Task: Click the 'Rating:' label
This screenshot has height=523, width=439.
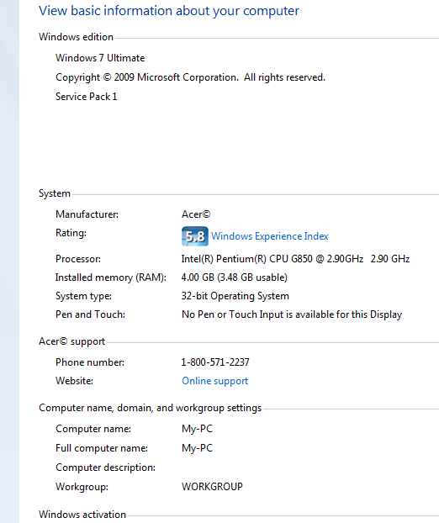Action: [71, 233]
